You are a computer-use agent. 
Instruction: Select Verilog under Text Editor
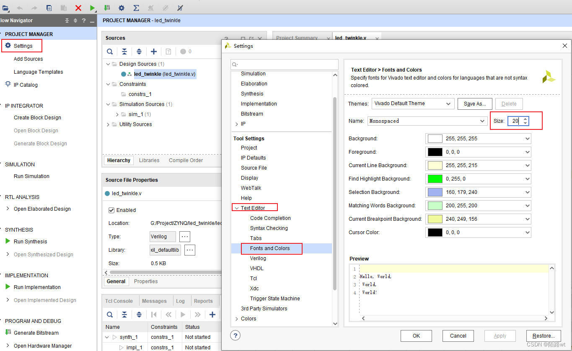(258, 258)
